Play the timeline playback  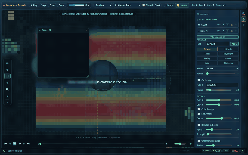(x=20, y=144)
